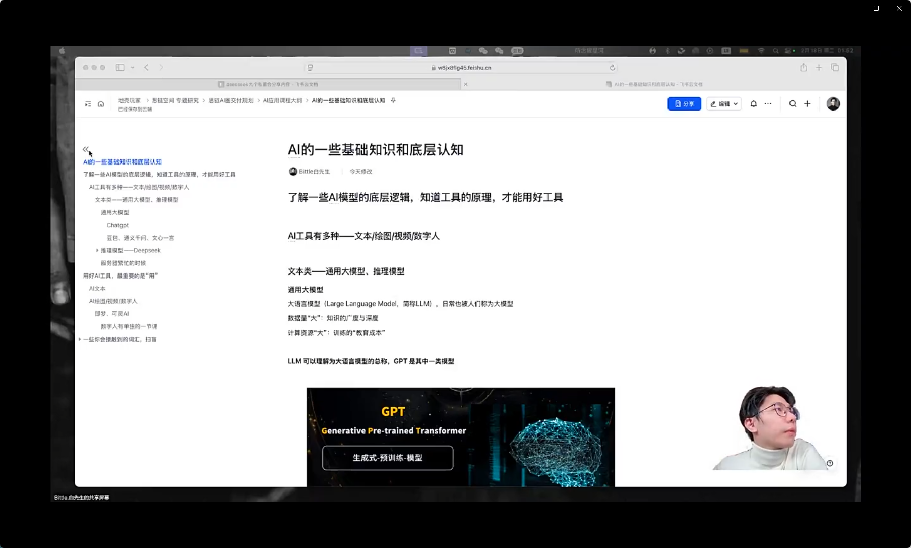This screenshot has width=911, height=548.
Task: Click the Safari share icon
Action: [x=803, y=68]
